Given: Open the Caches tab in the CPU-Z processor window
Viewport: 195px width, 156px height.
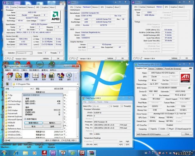Looking at the screenshot, I should tap(14, 7).
